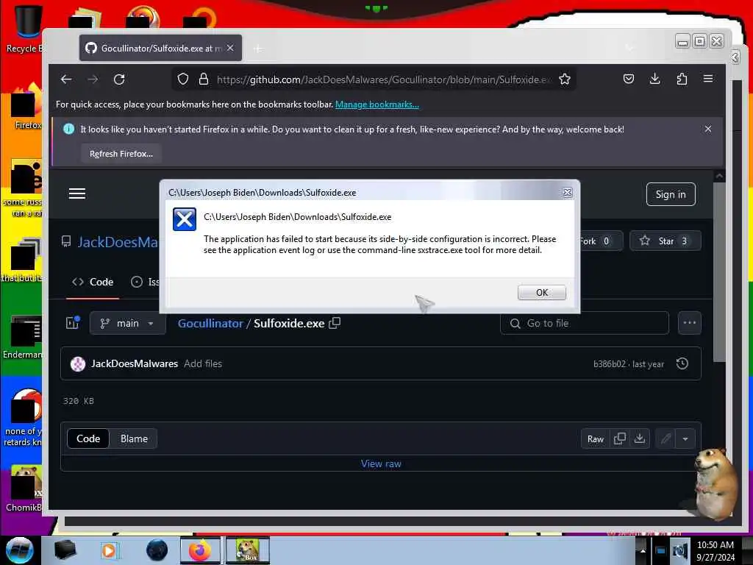
Task: Click the Go to file search field
Action: (585, 324)
